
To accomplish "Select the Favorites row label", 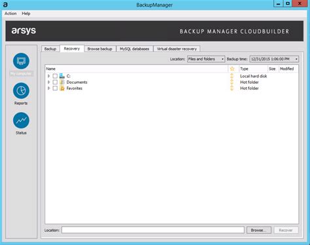I will click(75, 88).
